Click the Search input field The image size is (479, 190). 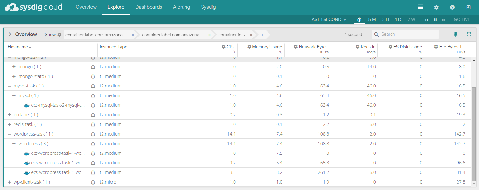tap(405, 34)
